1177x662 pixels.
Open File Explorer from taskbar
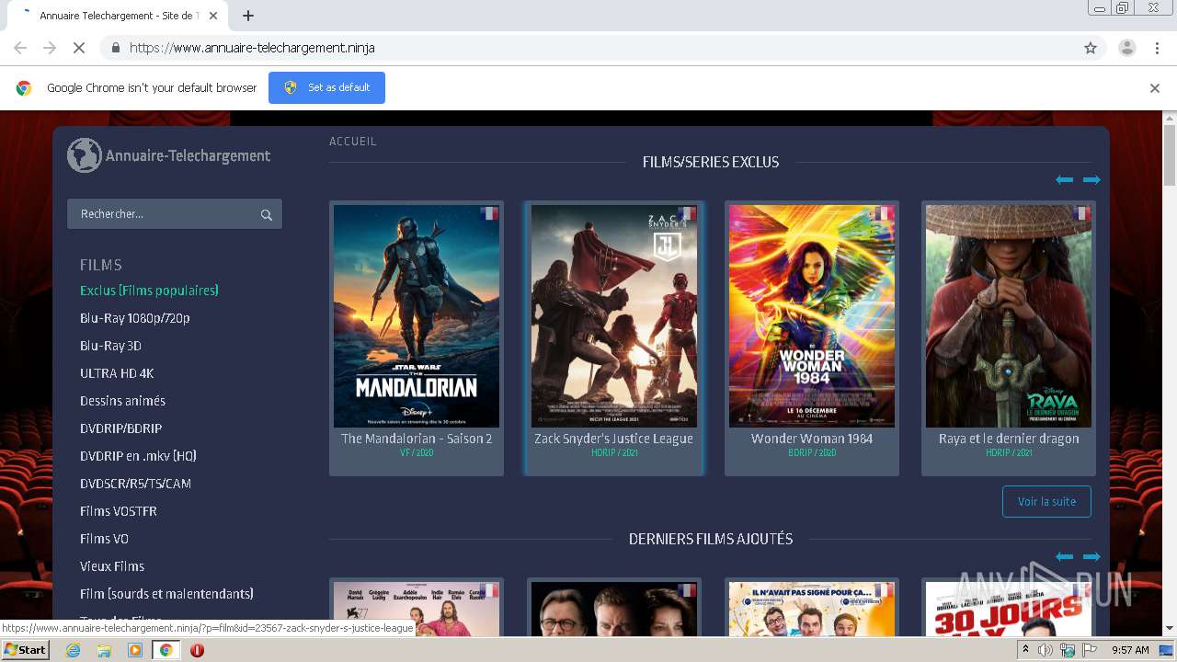[104, 650]
